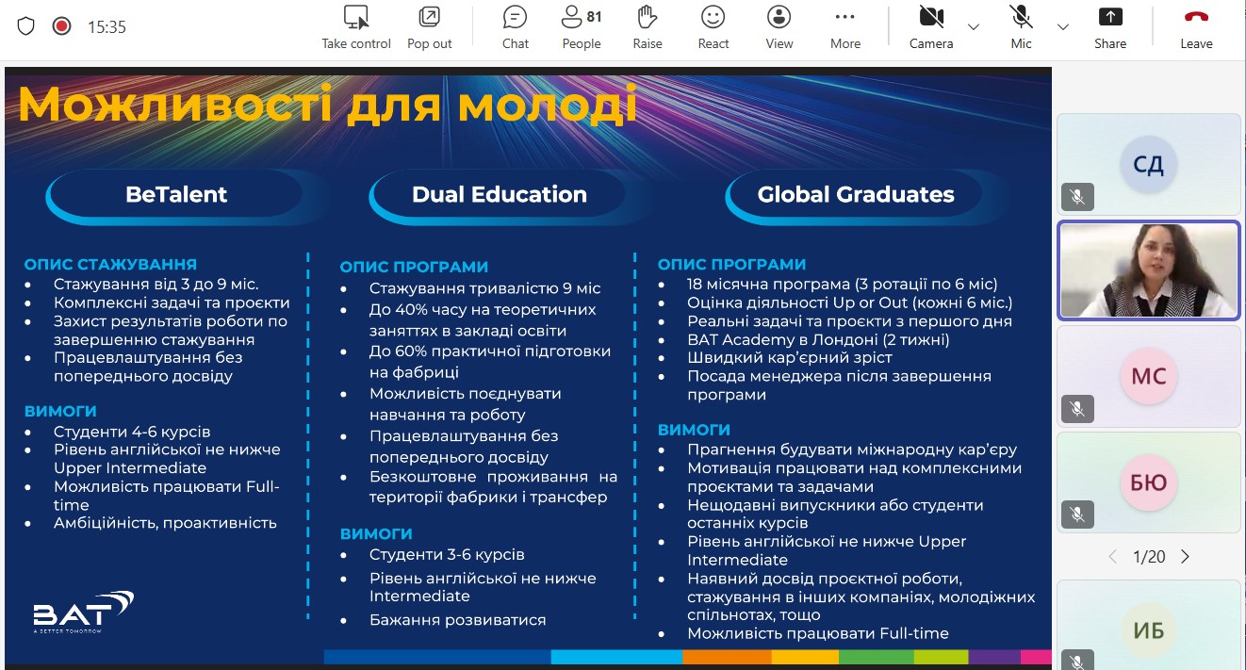1246x670 pixels.
Task: Show the People list
Action: tap(582, 27)
